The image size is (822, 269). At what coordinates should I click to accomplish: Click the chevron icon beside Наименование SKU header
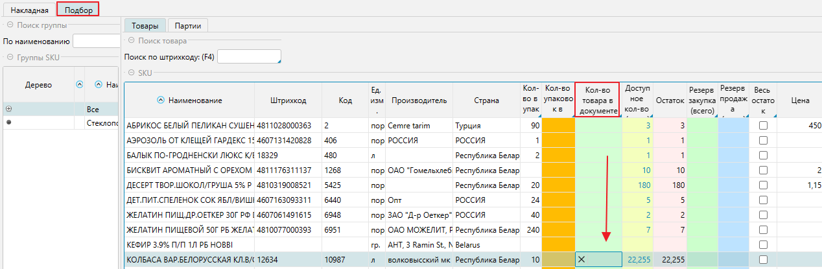click(161, 100)
